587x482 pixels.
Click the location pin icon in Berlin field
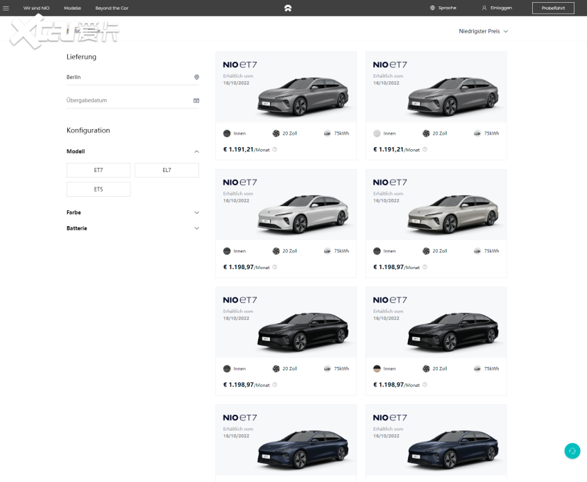[196, 77]
